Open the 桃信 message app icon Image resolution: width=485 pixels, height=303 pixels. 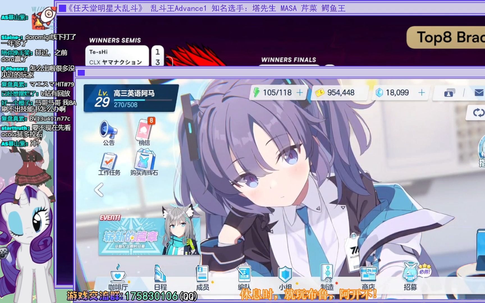point(145,132)
